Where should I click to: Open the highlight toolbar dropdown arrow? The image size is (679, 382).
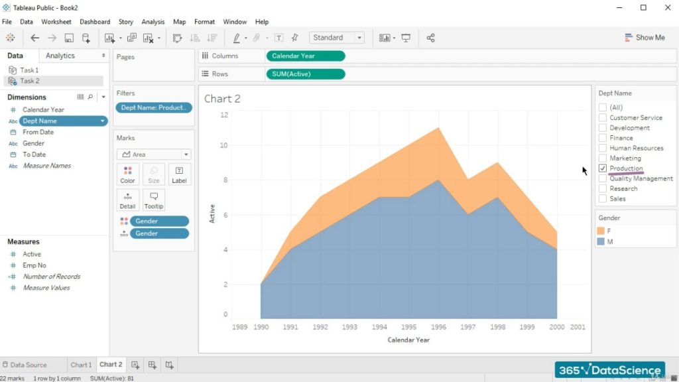point(246,38)
